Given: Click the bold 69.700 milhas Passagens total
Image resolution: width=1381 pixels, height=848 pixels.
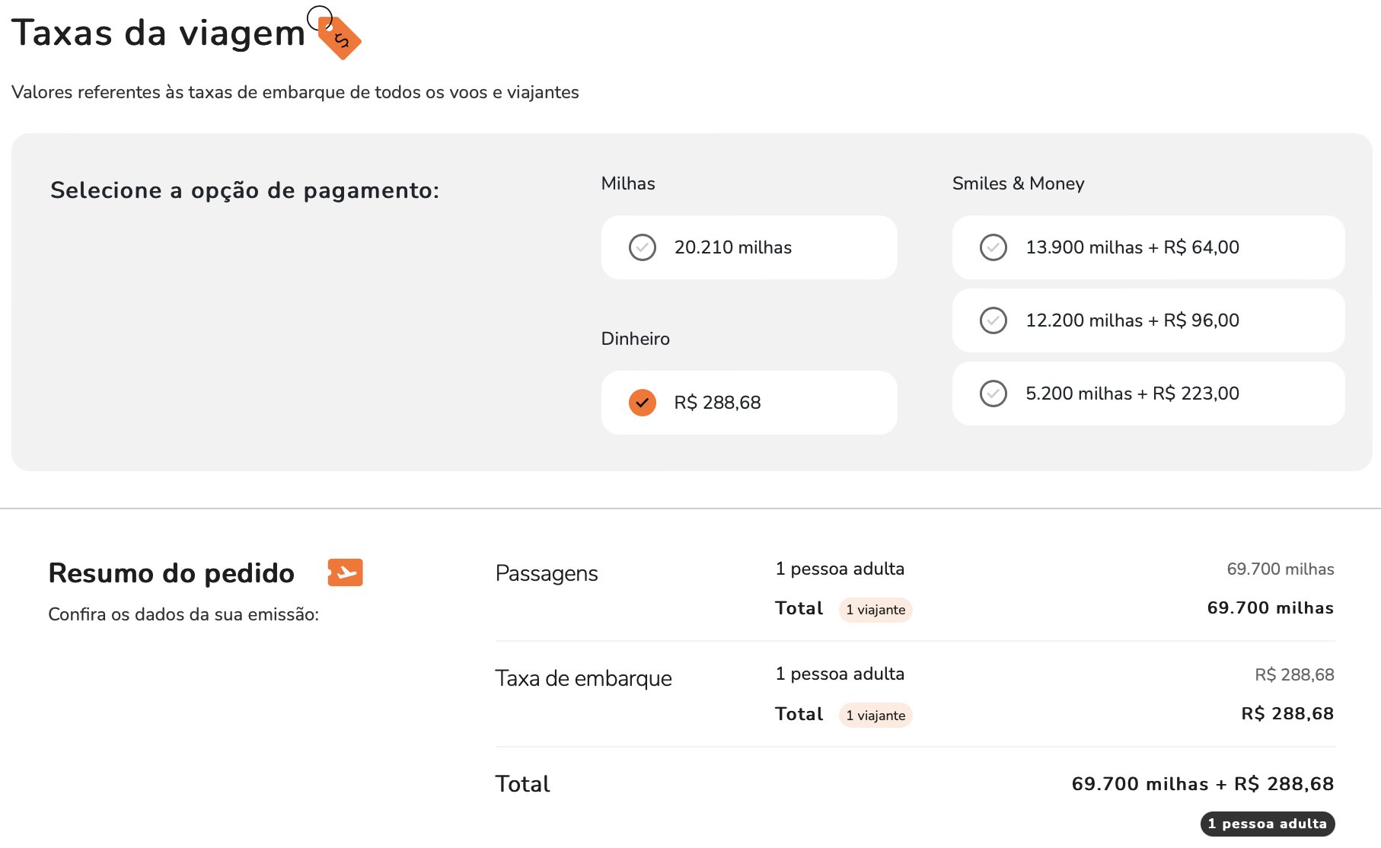Looking at the screenshot, I should pos(1271,608).
